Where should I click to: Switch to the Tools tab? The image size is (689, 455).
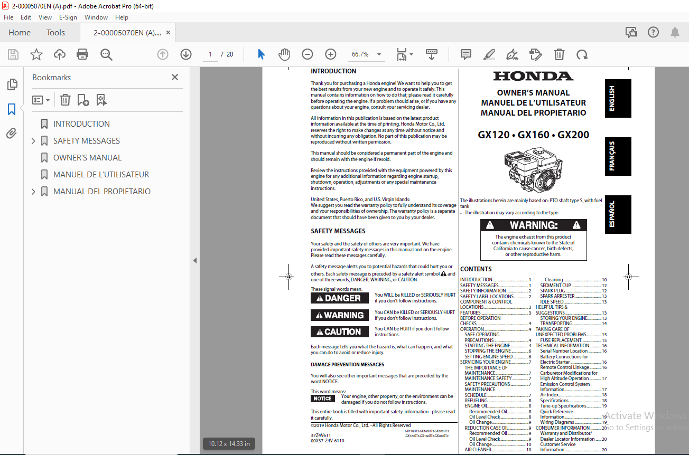coord(55,32)
